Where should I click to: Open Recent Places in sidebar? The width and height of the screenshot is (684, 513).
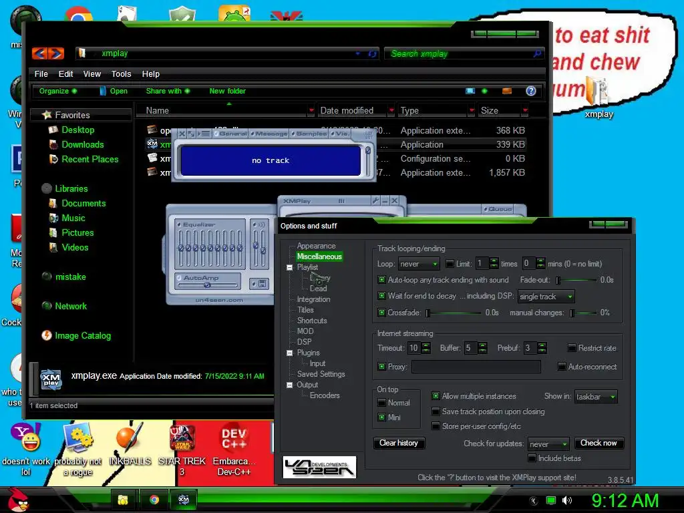pos(90,159)
